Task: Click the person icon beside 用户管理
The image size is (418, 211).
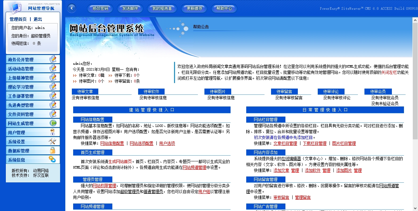Action: (x=53, y=132)
